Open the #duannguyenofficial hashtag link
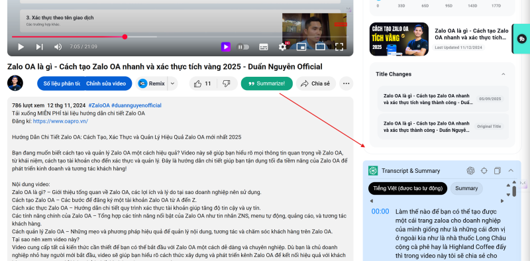This screenshot has width=530, height=261. (x=136, y=105)
